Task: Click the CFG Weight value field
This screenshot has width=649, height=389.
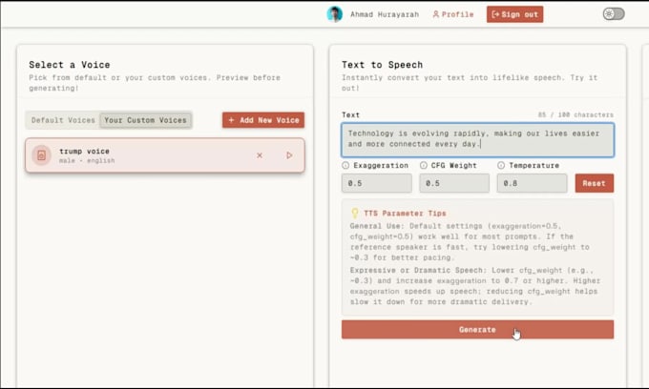Action: (454, 183)
